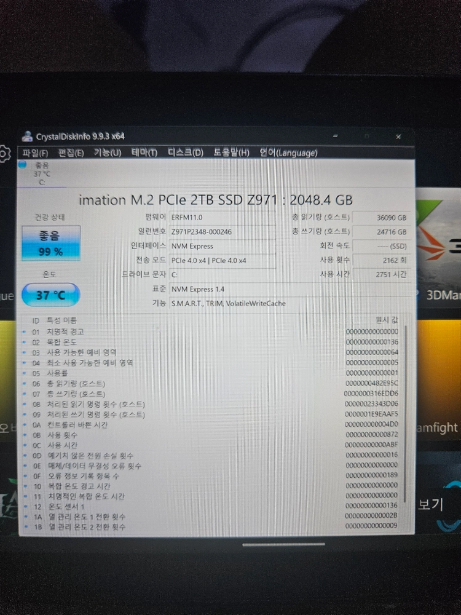Select row 11 치명적인 복합 온도 시간

point(211,496)
